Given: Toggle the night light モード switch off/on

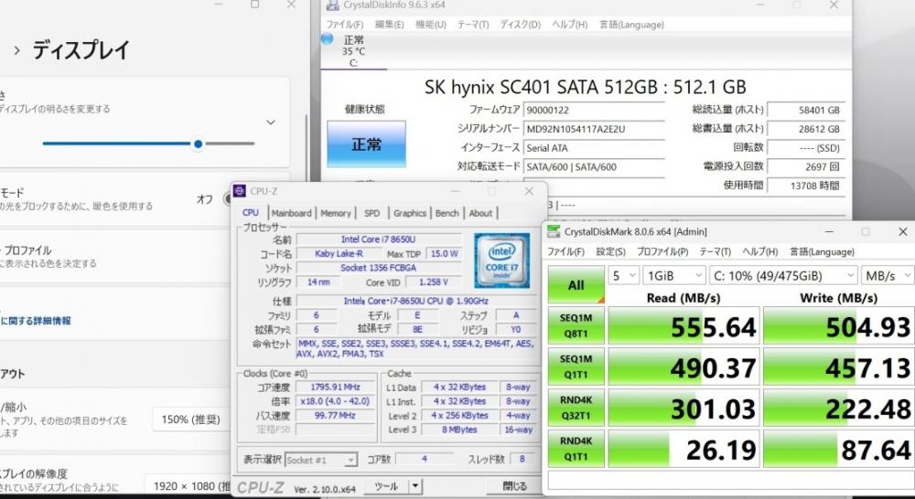Looking at the screenshot, I should coord(228,199).
